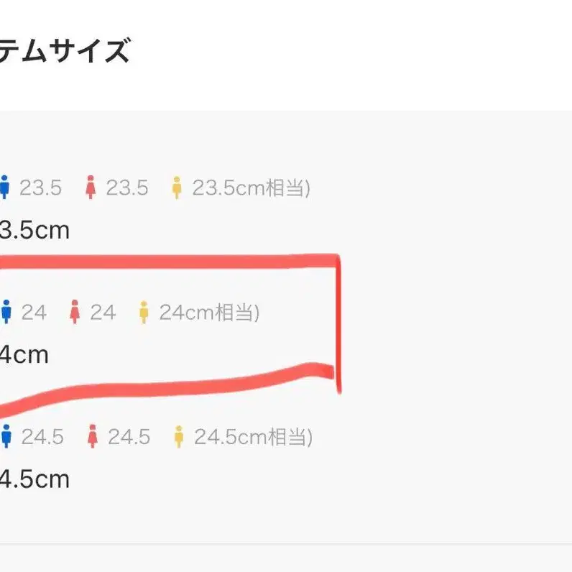Click the yellow kids icon beside 24.5cm相当

click(x=178, y=437)
